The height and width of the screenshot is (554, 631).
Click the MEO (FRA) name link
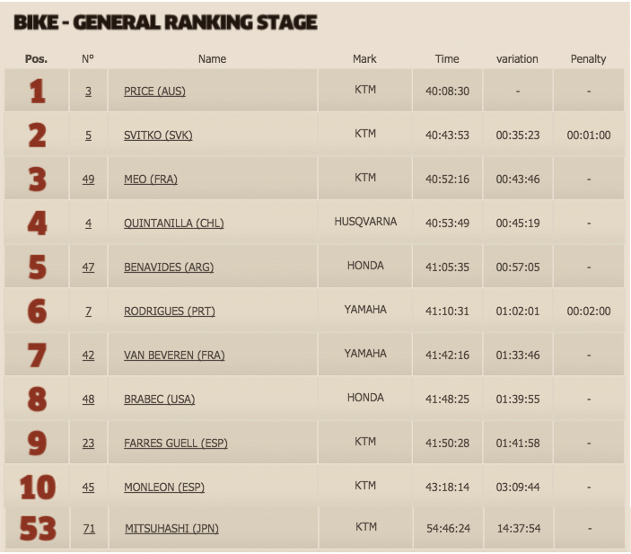pos(151,180)
